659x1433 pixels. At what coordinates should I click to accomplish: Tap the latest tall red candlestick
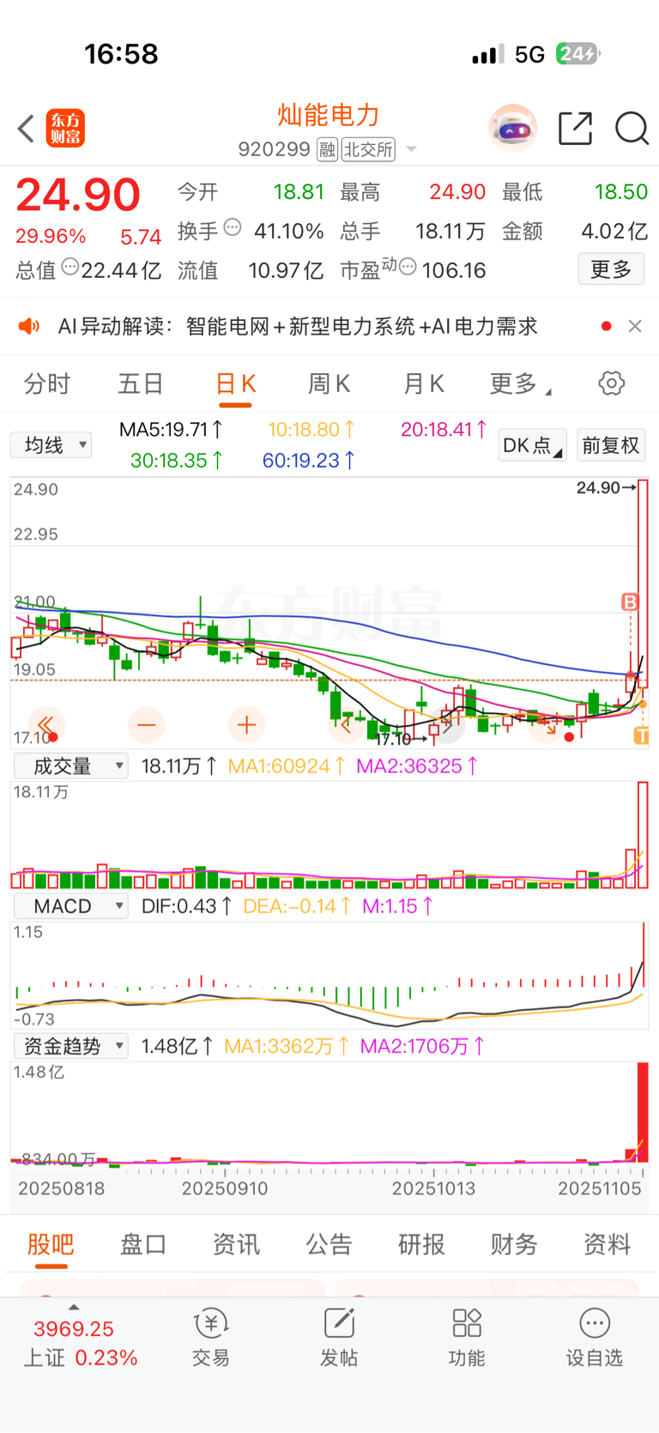[x=643, y=583]
